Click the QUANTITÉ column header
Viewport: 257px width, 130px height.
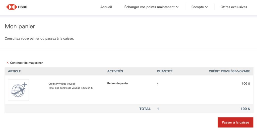coord(165,71)
